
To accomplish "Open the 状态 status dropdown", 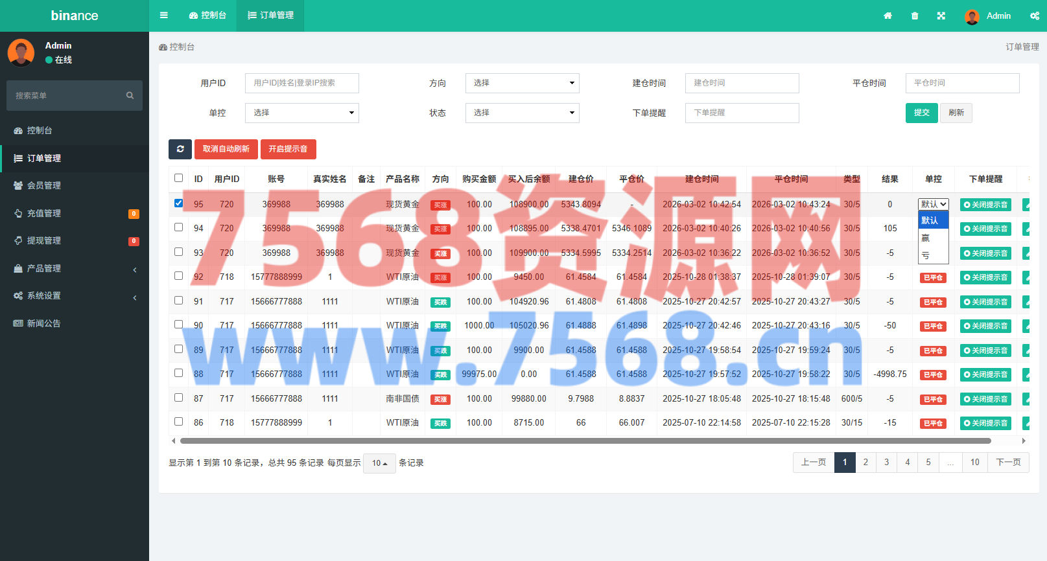I will [x=522, y=113].
